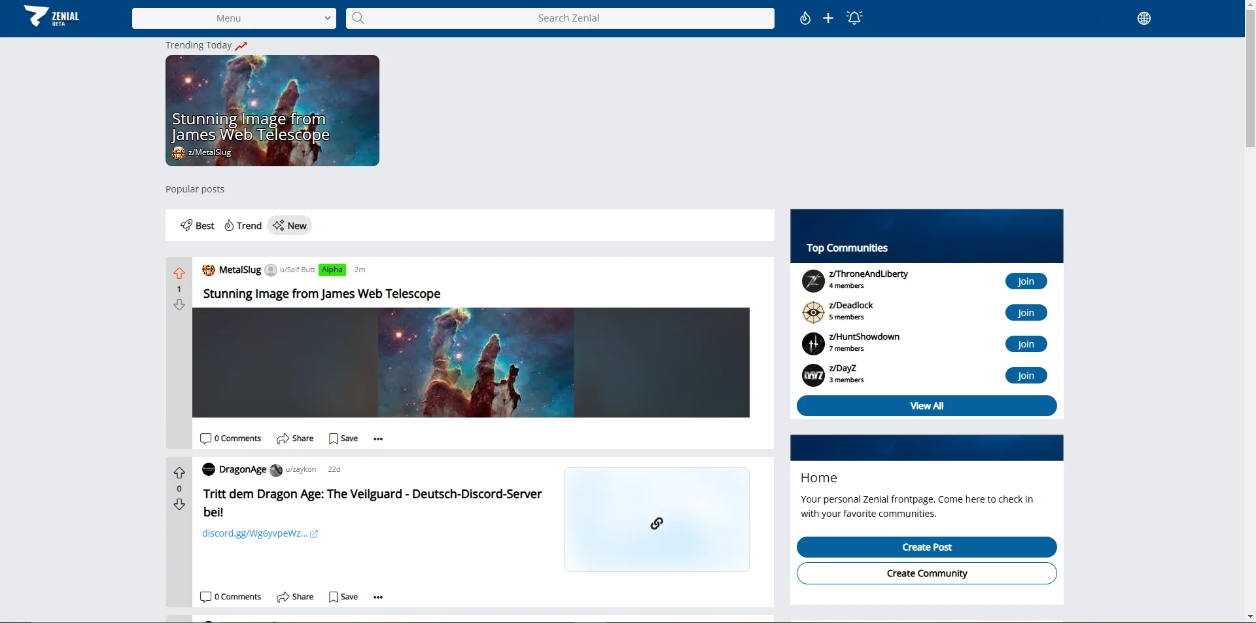Expand the Menu dropdown in header

click(234, 18)
